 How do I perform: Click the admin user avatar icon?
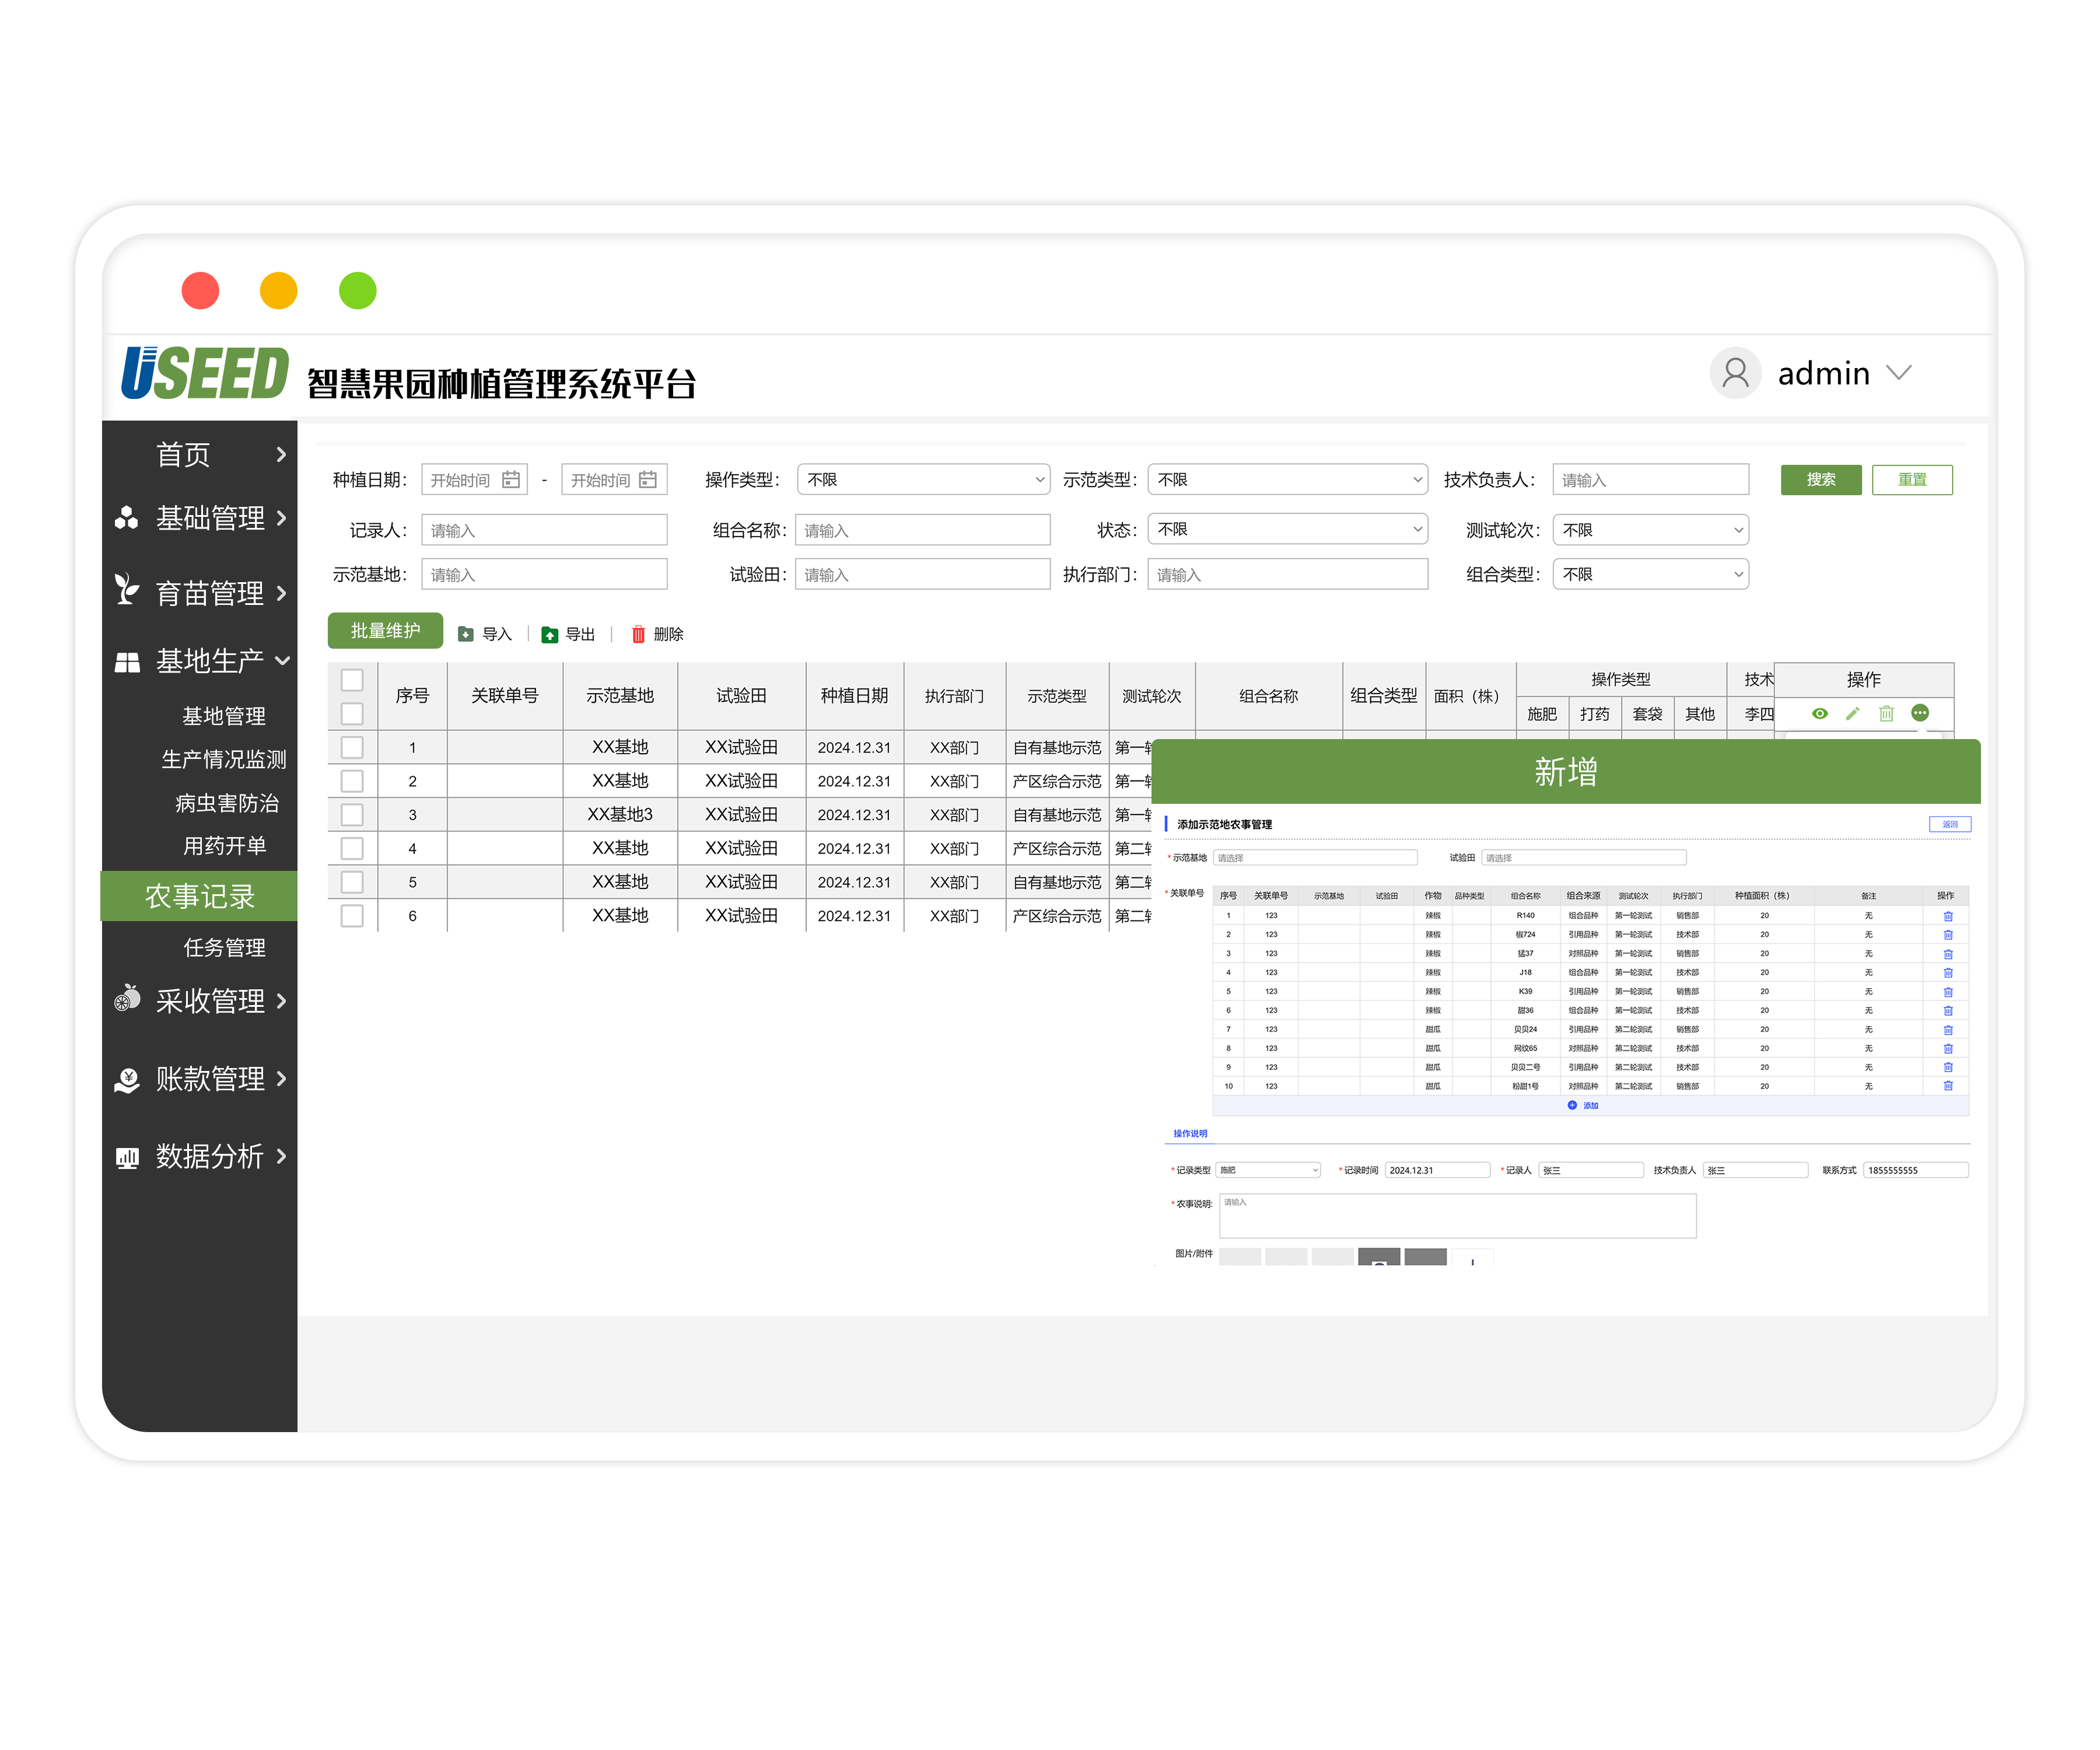click(x=1735, y=373)
